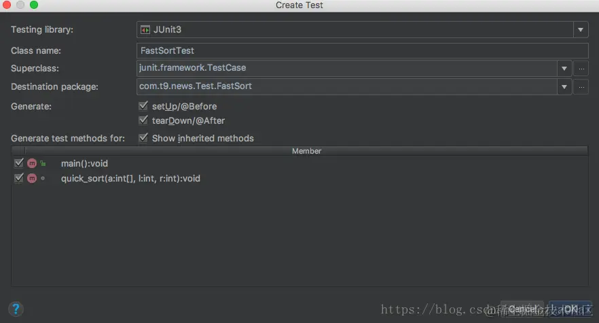Click the green zoom window button
The height and width of the screenshot is (323, 599).
34,5
